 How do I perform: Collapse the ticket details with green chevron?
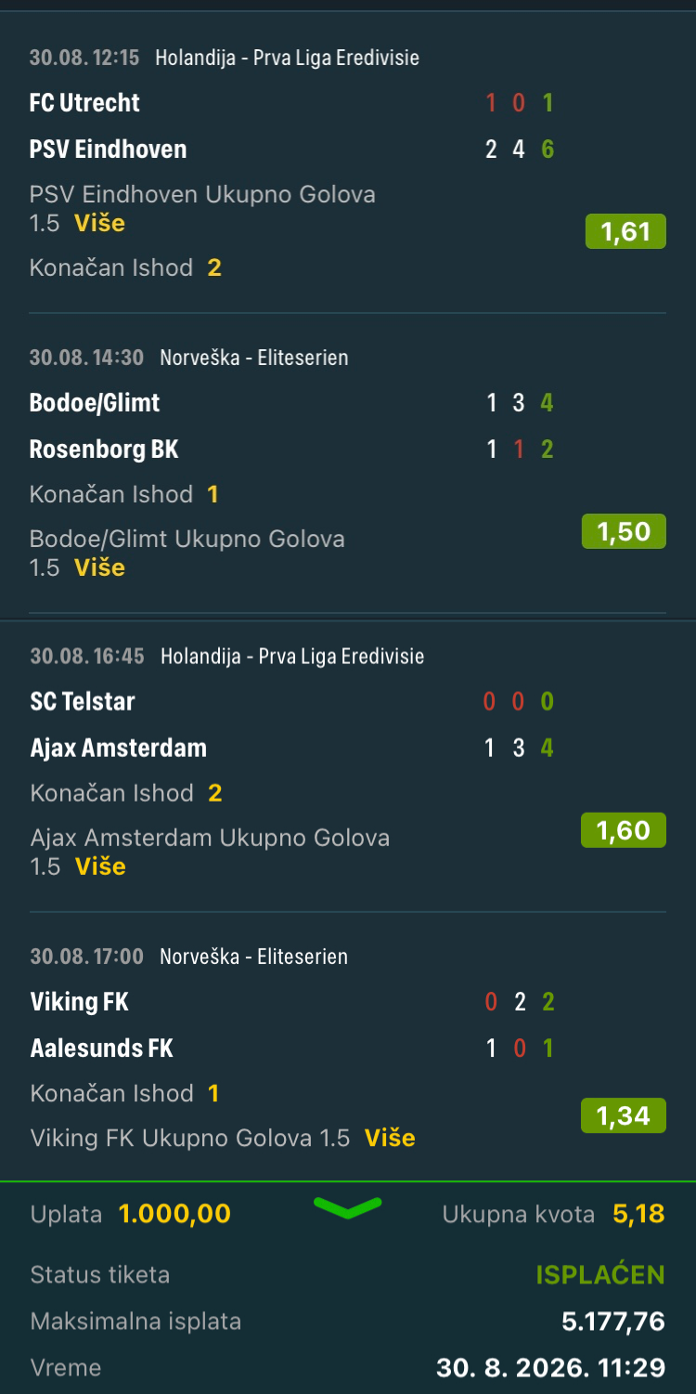348,1207
